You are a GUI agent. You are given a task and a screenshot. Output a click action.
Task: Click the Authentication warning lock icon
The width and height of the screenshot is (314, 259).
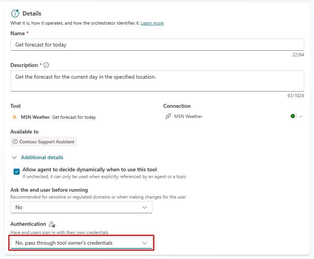[52, 224]
